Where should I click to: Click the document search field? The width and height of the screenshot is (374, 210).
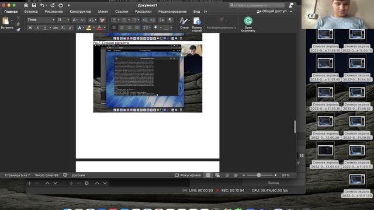point(257,5)
